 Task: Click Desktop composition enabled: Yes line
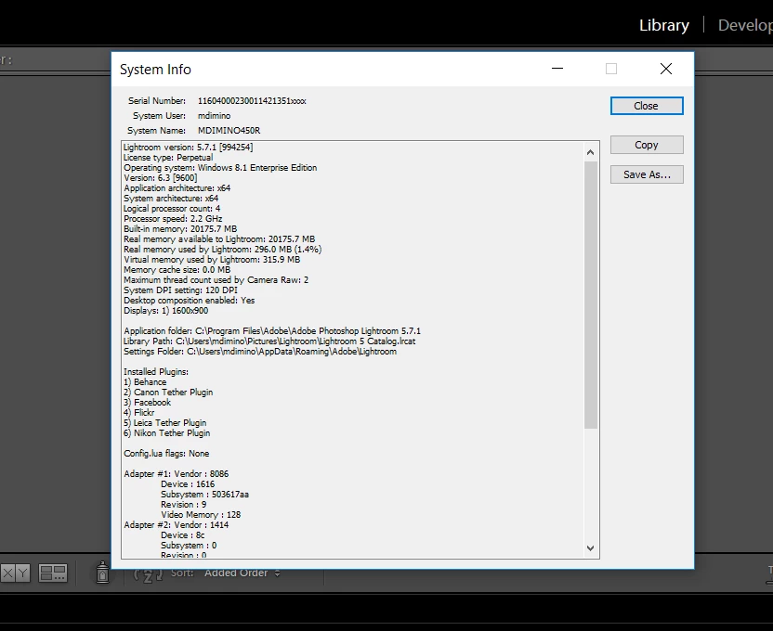(x=189, y=301)
